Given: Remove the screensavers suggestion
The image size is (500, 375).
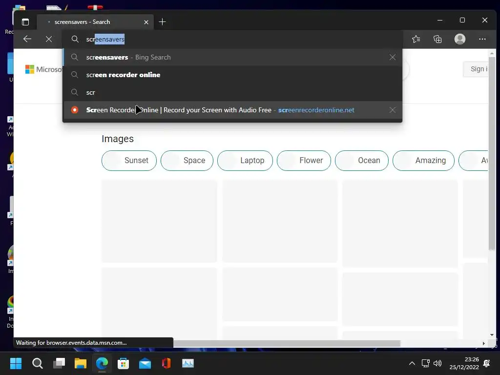Looking at the screenshot, I should click(393, 58).
